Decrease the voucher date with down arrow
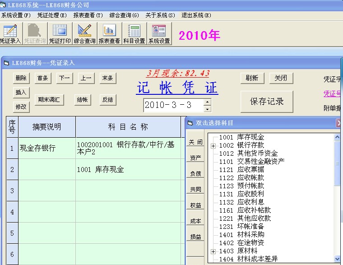The height and width of the screenshot is (265, 343). tap(207, 109)
